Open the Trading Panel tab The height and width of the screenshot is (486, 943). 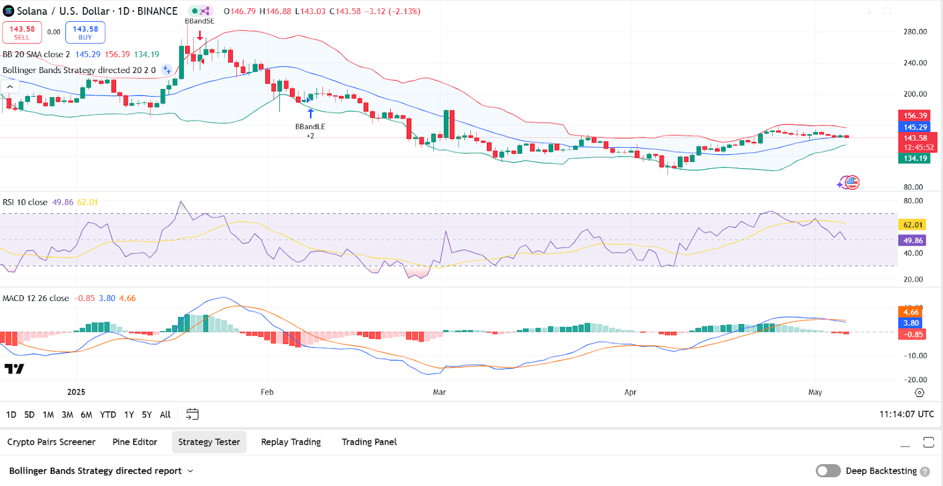pyautogui.click(x=369, y=442)
